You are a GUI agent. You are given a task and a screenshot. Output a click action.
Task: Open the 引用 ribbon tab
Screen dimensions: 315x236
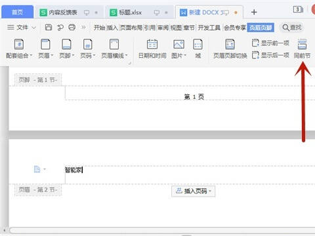[150, 28]
